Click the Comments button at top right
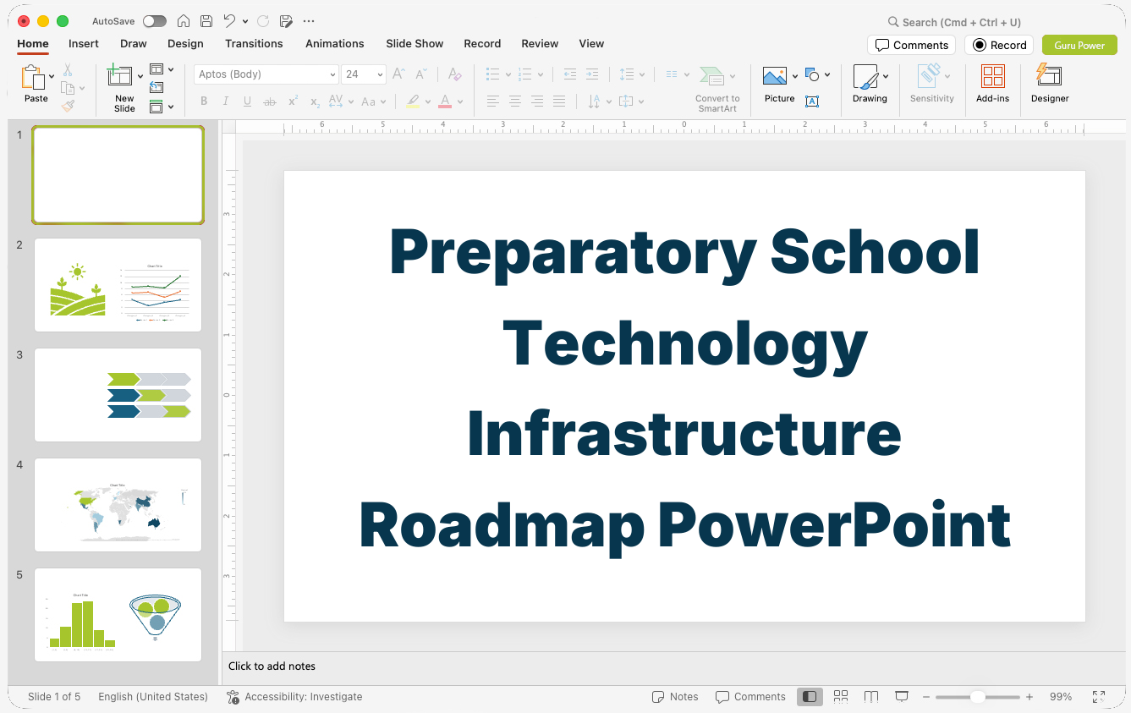 click(911, 45)
